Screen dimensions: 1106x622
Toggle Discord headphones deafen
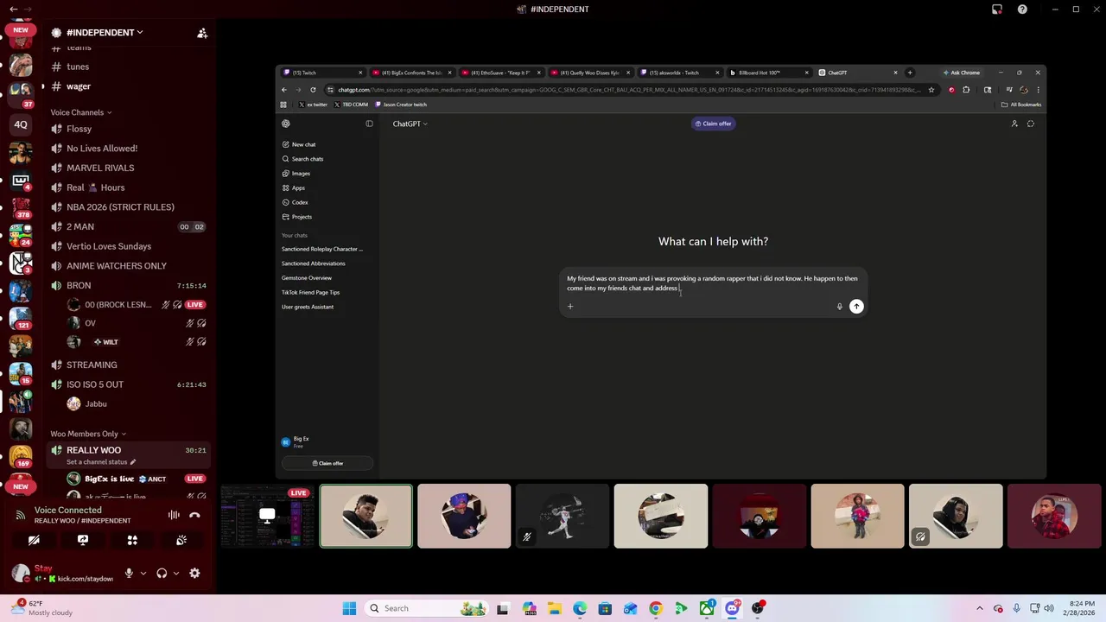[162, 573]
